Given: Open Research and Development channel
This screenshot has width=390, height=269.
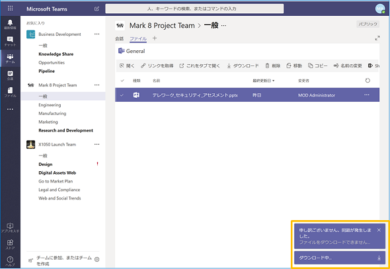Looking at the screenshot, I should coord(65,130).
